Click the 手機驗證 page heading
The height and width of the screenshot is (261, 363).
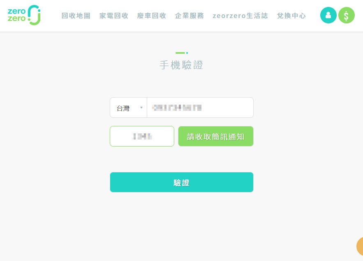181,65
